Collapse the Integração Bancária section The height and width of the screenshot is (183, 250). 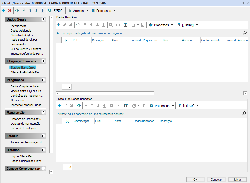[x=43, y=61]
